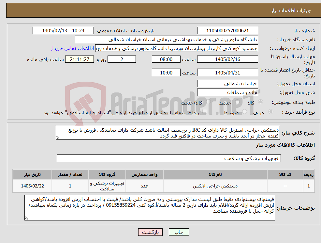Click the واحد شمارش column header

click(x=145, y=174)
